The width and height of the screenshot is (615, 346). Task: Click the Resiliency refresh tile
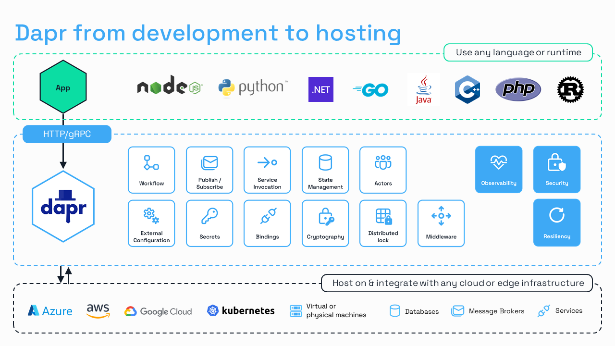point(557,223)
